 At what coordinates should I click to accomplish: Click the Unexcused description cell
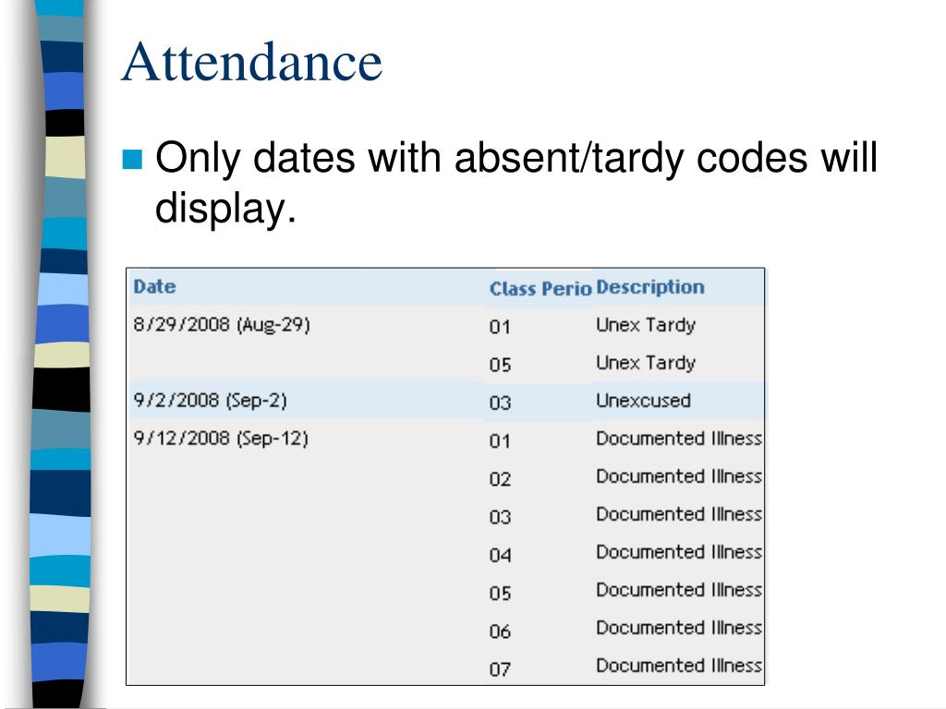[643, 401]
